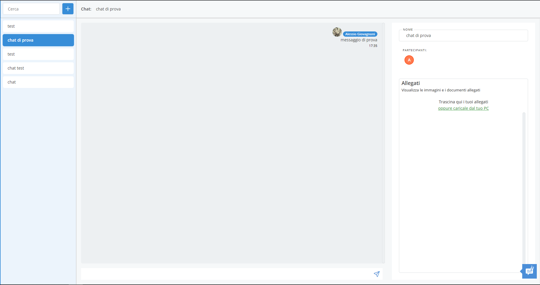Edit the Nome chat name field
This screenshot has height=285, width=540.
[463, 36]
